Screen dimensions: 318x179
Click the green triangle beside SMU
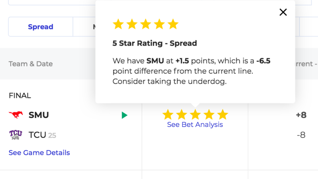tap(124, 115)
